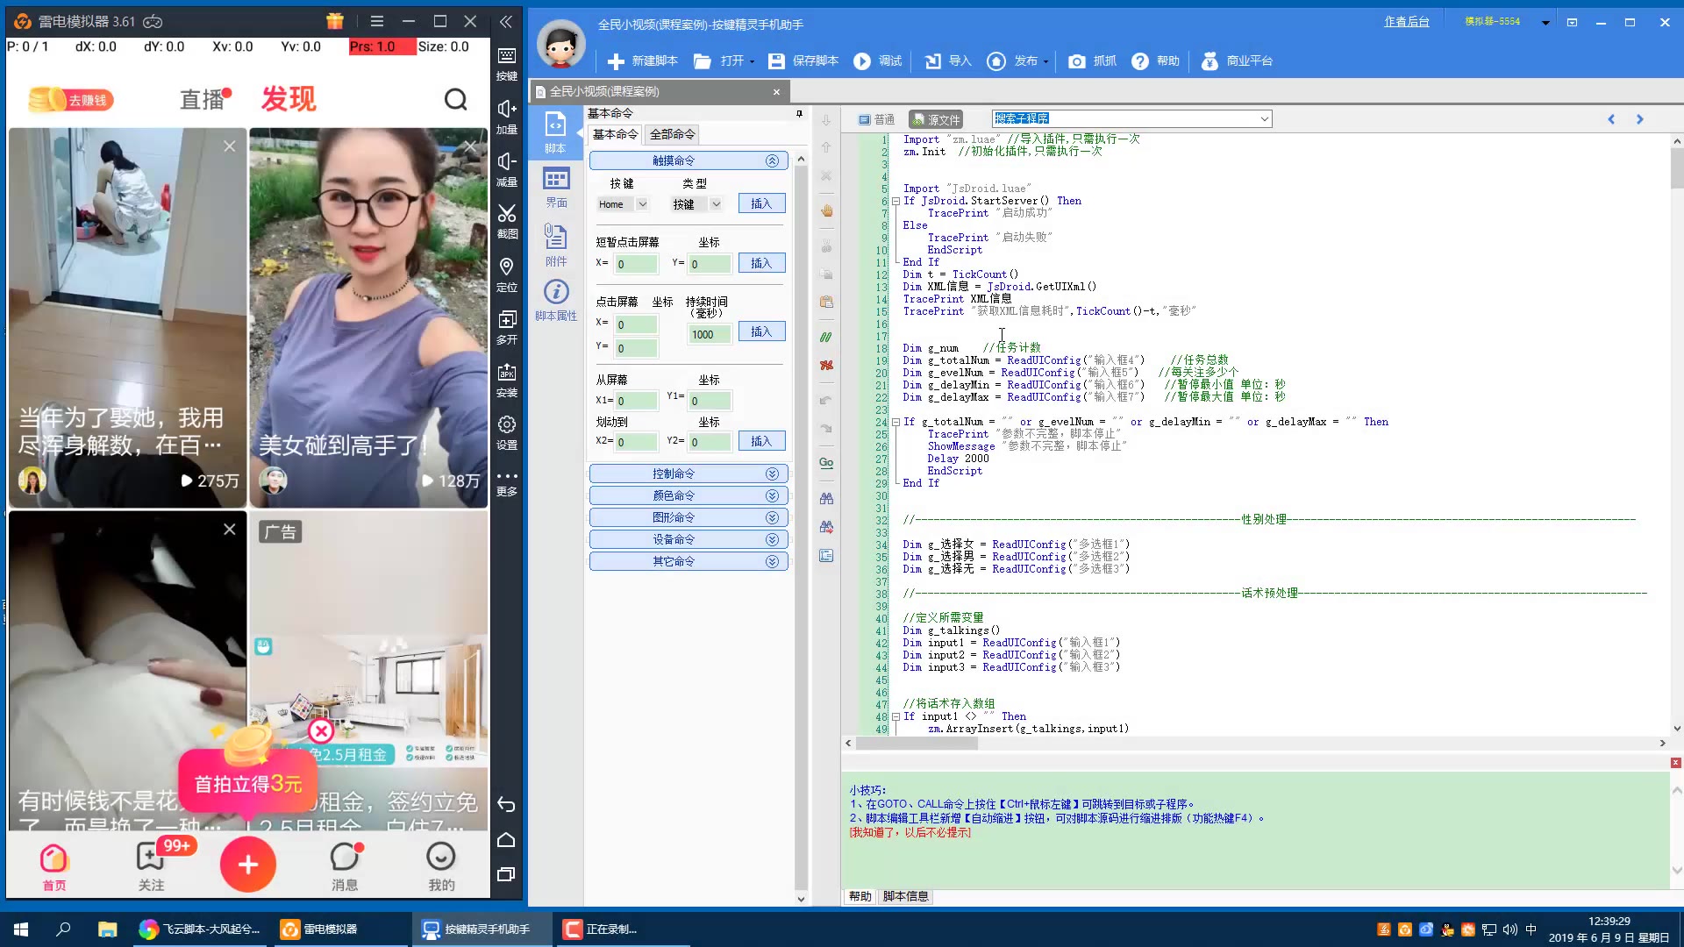The image size is (1684, 947).
Task: Toggle 源文件 source view mode
Action: (x=935, y=119)
